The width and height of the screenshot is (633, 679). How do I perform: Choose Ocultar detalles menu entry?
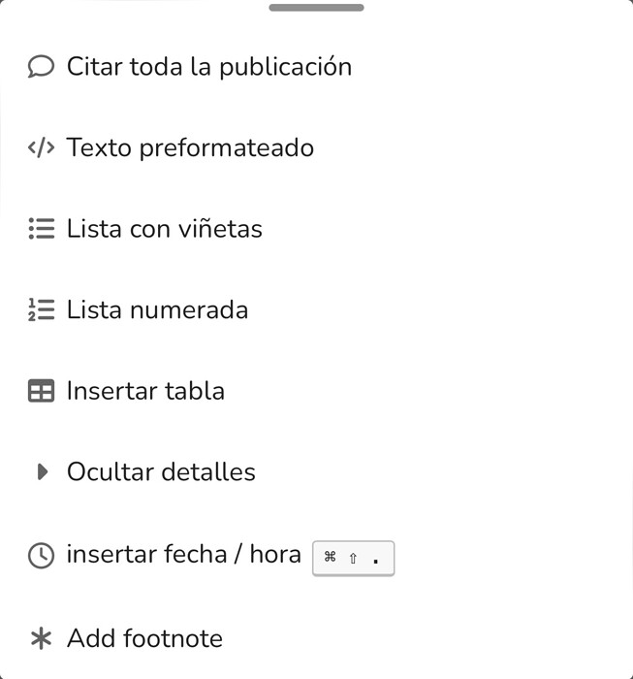pyautogui.click(x=316, y=471)
